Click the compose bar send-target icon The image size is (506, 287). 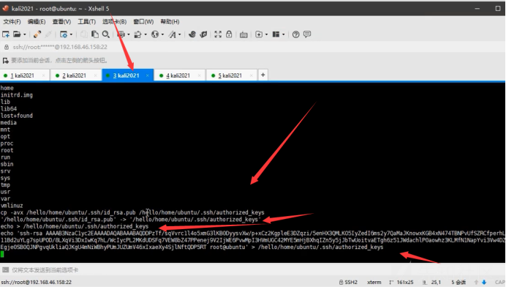point(6,270)
